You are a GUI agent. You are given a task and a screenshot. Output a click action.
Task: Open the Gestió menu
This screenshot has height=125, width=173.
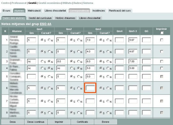[x=32, y=3]
